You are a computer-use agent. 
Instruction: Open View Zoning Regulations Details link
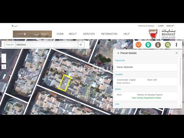tap(146, 98)
